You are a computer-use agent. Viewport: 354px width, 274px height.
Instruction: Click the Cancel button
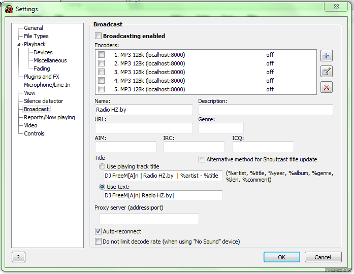point(323,257)
